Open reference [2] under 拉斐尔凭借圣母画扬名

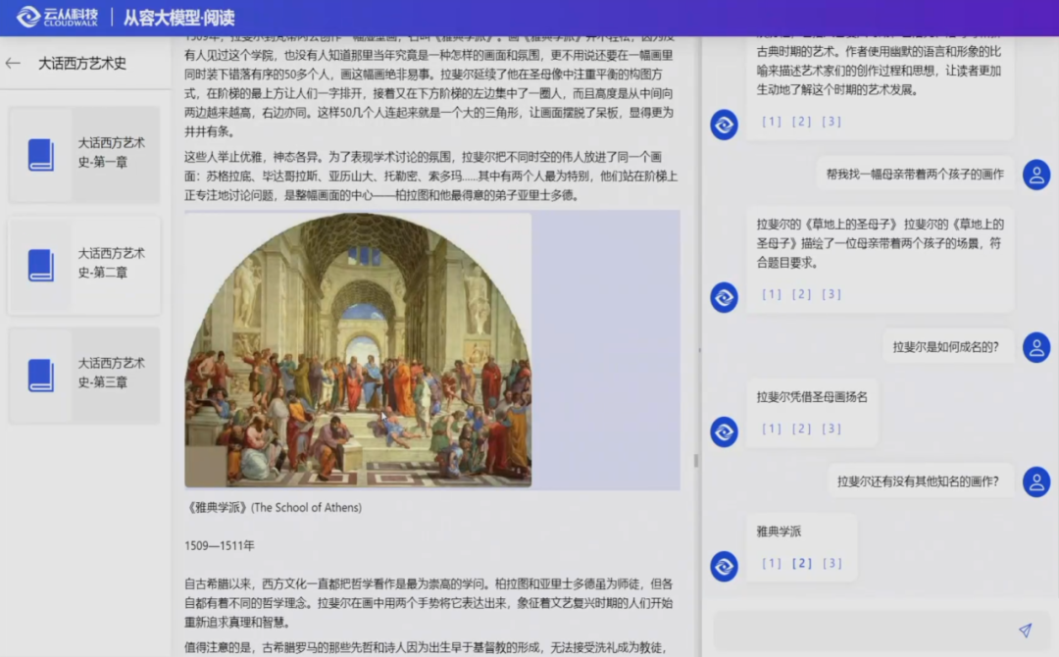[802, 429]
